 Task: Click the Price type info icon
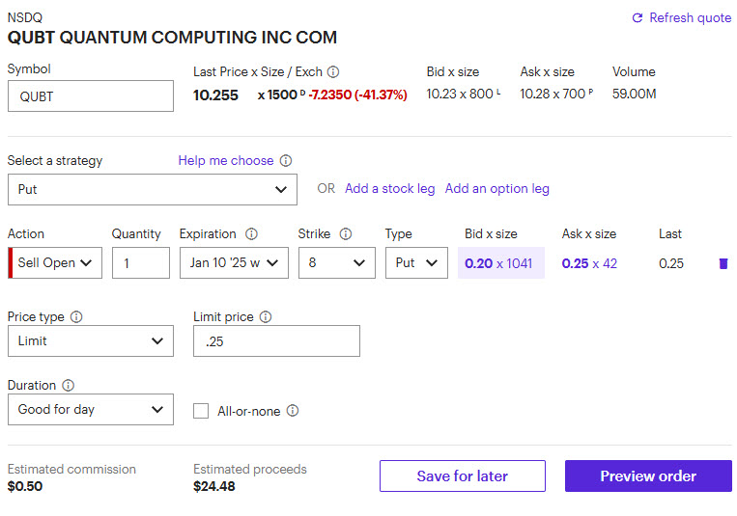coord(76,317)
